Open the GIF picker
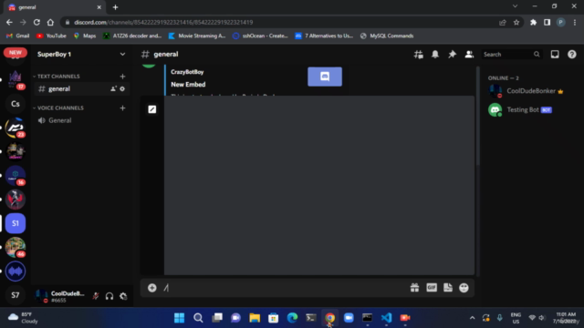Screen dimensions: 584x328 432,288
